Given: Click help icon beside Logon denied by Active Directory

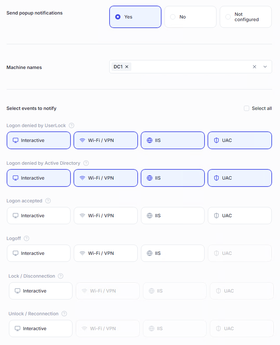Looking at the screenshot, I should [86, 163].
